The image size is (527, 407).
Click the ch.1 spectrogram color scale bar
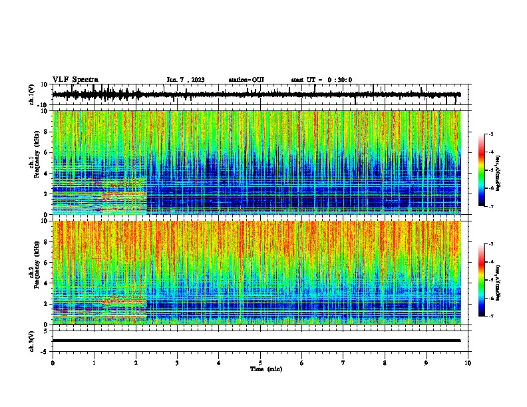(x=482, y=170)
